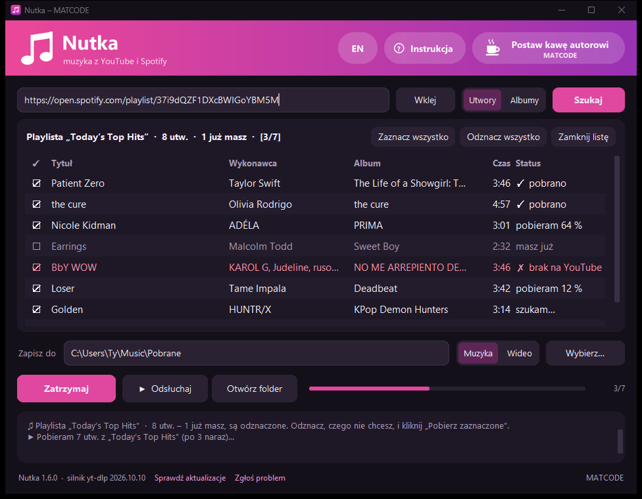Viewport: 642px width, 499px height.
Task: Click the Czas column header
Action: coord(501,163)
